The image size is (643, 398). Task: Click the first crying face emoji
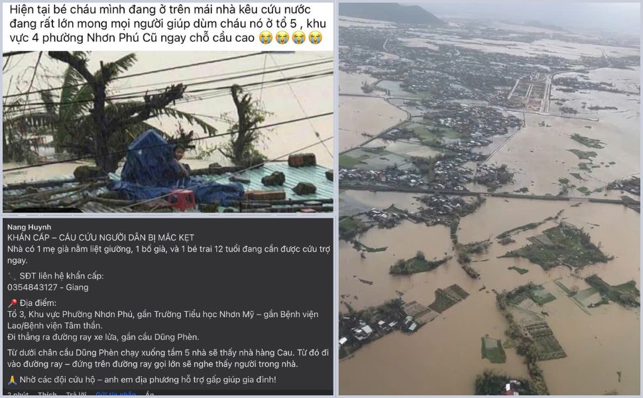266,38
